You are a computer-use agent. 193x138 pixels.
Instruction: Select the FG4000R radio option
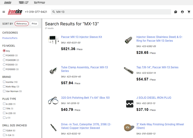(x=4, y=60)
